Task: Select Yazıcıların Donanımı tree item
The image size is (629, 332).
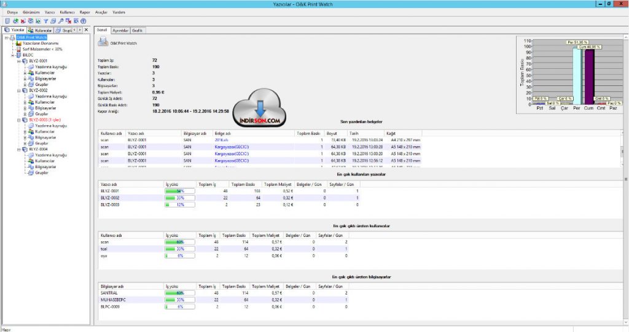Action: click(x=41, y=43)
